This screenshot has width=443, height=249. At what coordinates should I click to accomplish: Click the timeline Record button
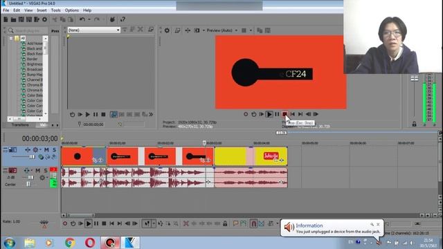65,223
